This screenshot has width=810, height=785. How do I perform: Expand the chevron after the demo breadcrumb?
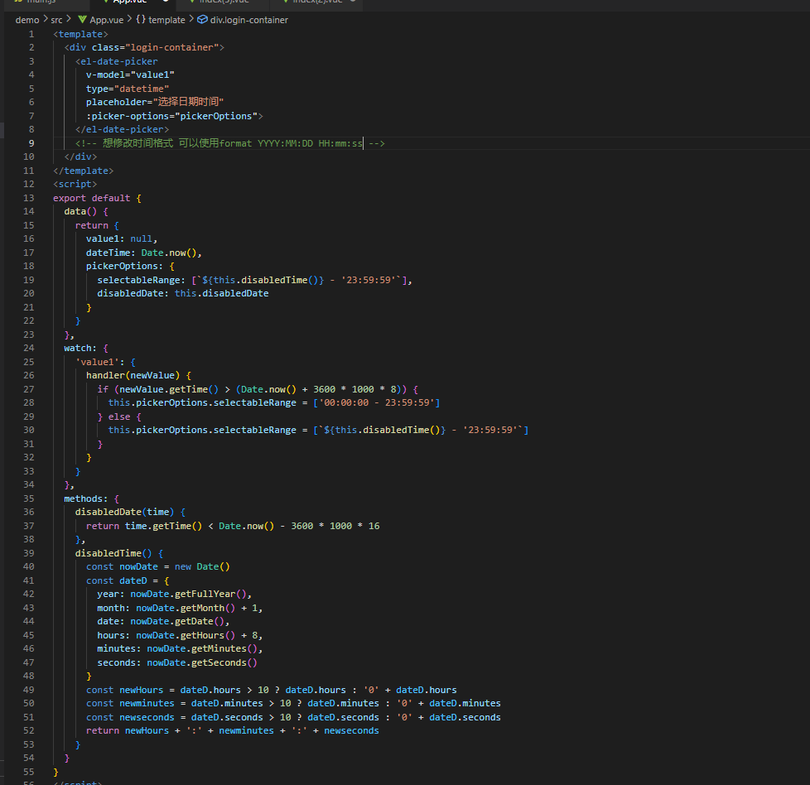(x=46, y=19)
